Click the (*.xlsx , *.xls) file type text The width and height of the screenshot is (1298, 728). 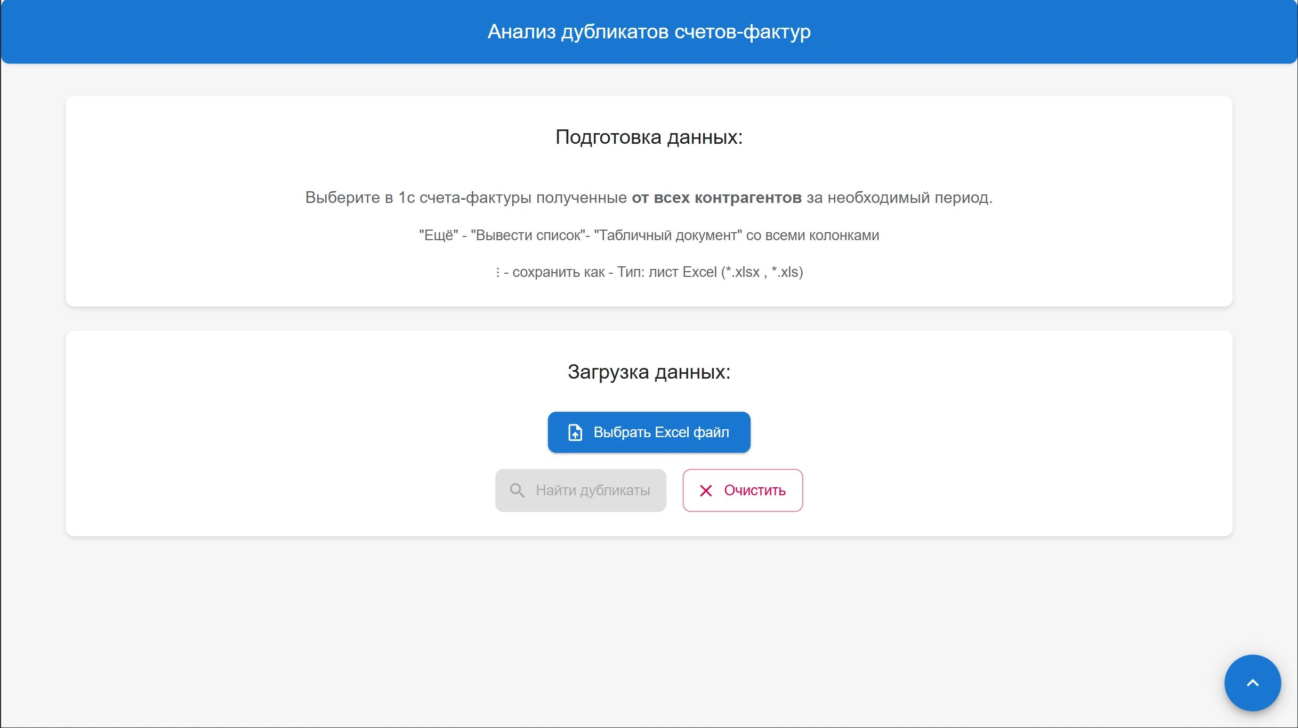click(x=762, y=272)
